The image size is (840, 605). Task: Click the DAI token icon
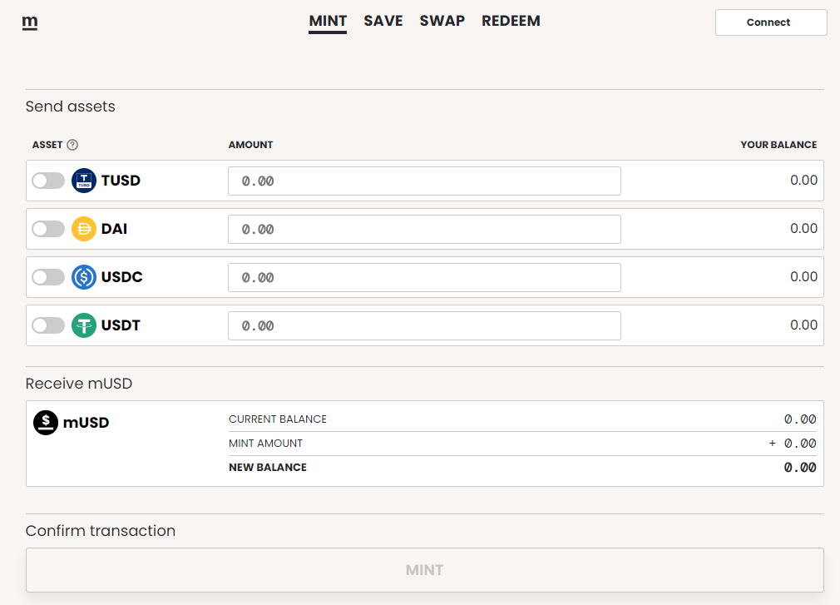point(84,229)
